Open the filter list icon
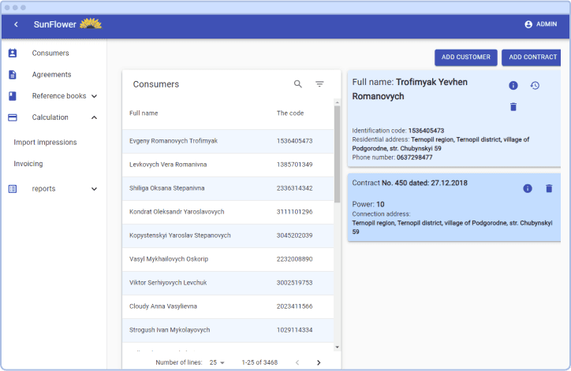Viewport: 571px width, 371px height. [319, 84]
